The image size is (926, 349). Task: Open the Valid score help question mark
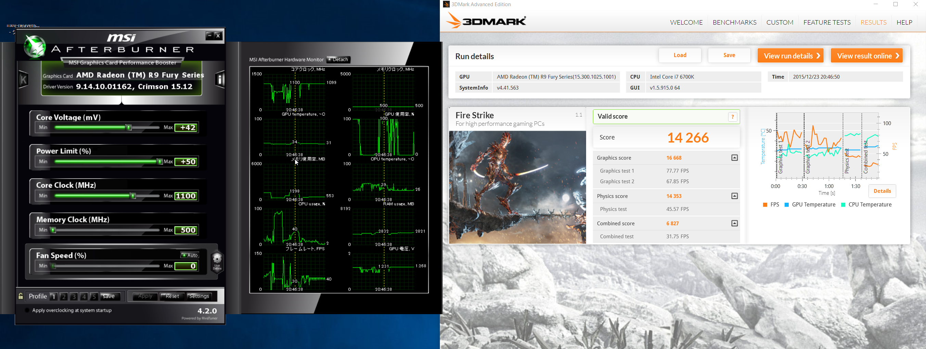point(733,117)
